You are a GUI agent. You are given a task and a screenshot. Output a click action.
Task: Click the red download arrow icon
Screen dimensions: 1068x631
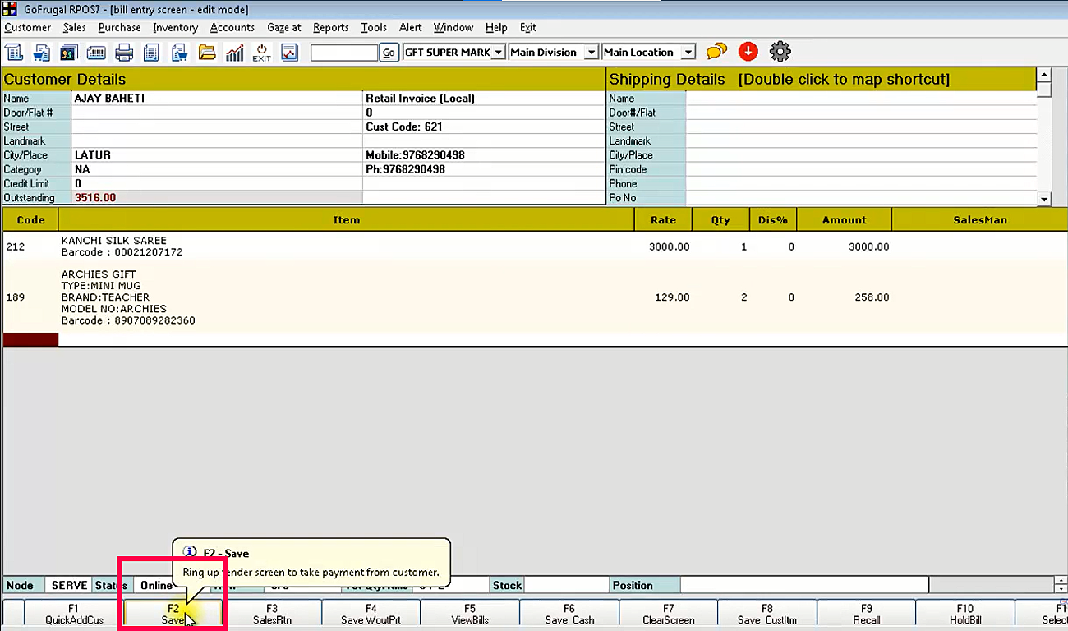point(748,52)
